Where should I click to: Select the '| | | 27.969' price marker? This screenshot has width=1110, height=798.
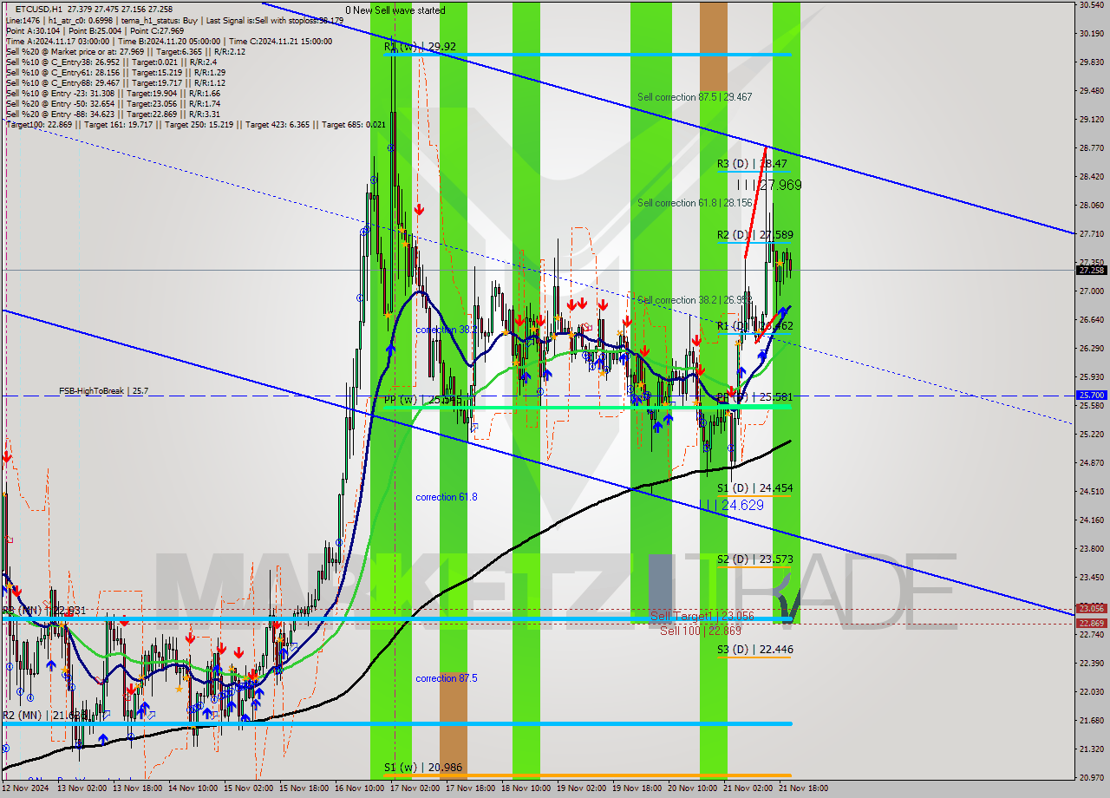click(769, 185)
